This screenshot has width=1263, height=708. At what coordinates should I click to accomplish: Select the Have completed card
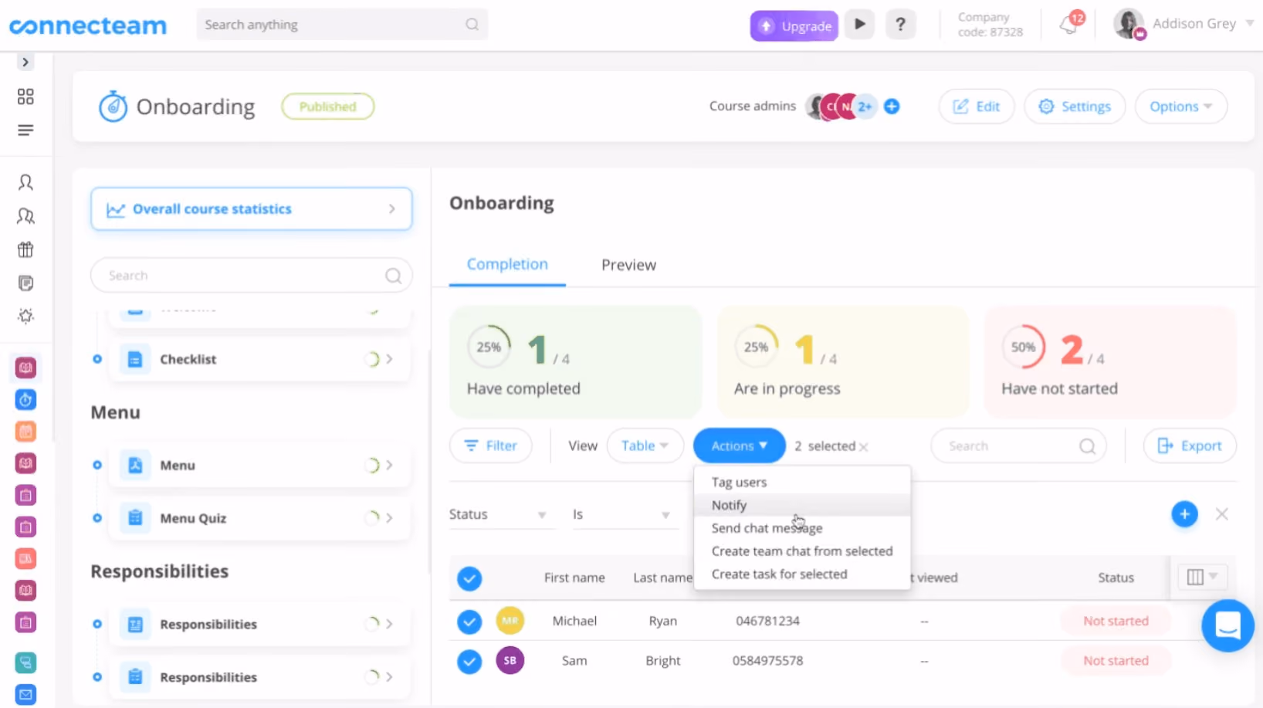pyautogui.click(x=575, y=361)
